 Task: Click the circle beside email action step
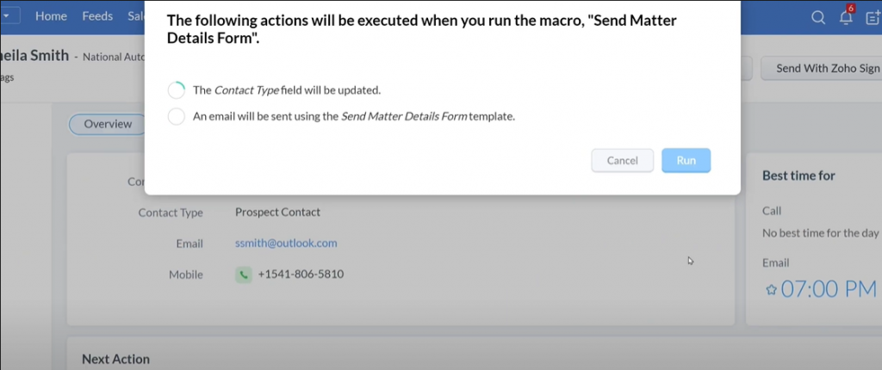(176, 117)
